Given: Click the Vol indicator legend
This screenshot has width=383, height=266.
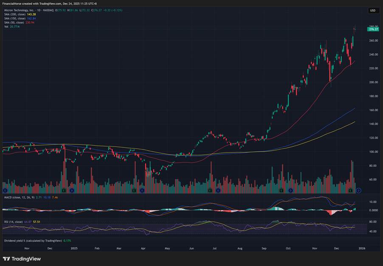Looking at the screenshot, I should 6,26.
